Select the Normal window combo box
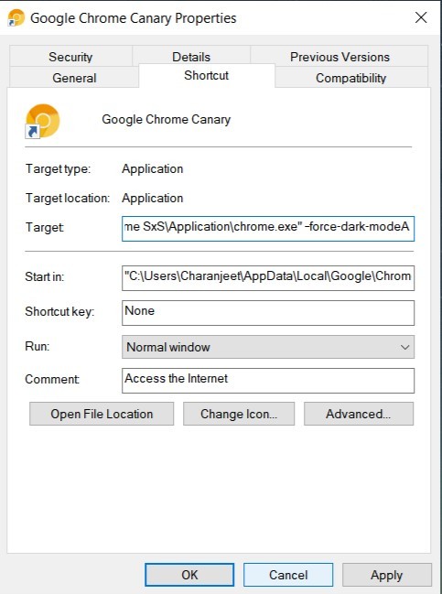Screen dimensions: 442x594 [x=268, y=347]
